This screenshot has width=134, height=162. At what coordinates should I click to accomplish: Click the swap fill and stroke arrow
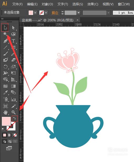click(14, 118)
